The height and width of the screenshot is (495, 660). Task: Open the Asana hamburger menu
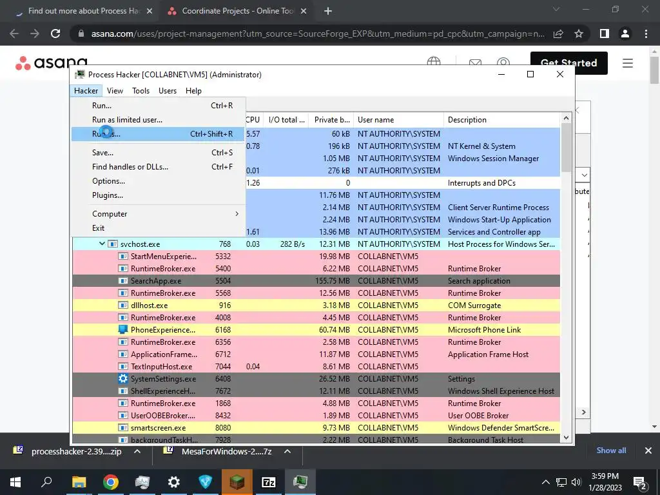[x=628, y=63]
